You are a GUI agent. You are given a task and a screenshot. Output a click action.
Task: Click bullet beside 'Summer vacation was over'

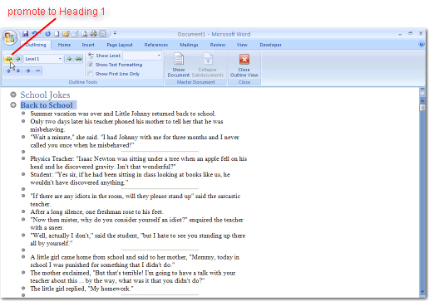pyautogui.click(x=23, y=114)
